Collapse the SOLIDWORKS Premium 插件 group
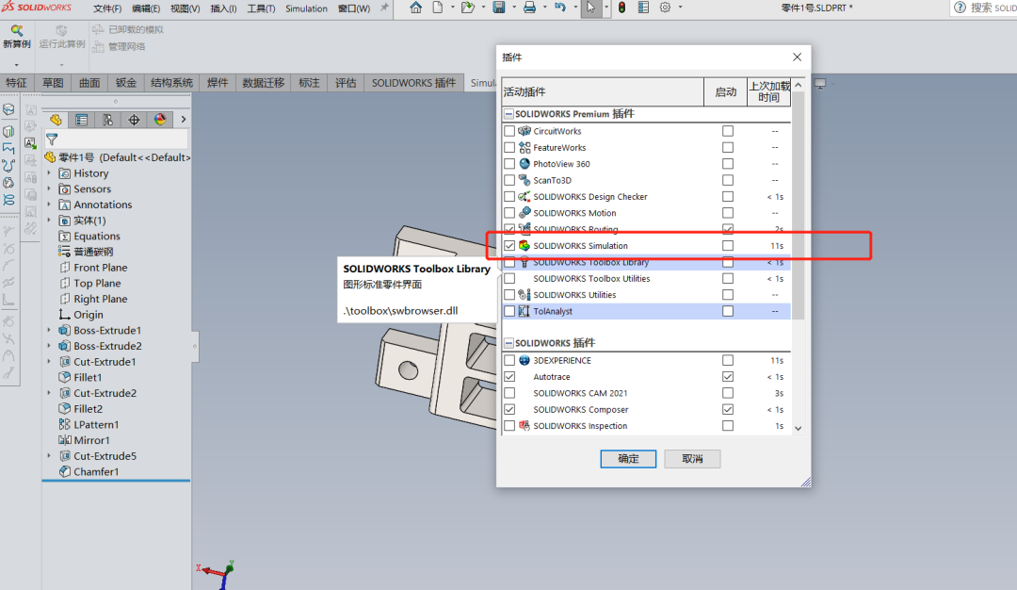 pos(508,114)
